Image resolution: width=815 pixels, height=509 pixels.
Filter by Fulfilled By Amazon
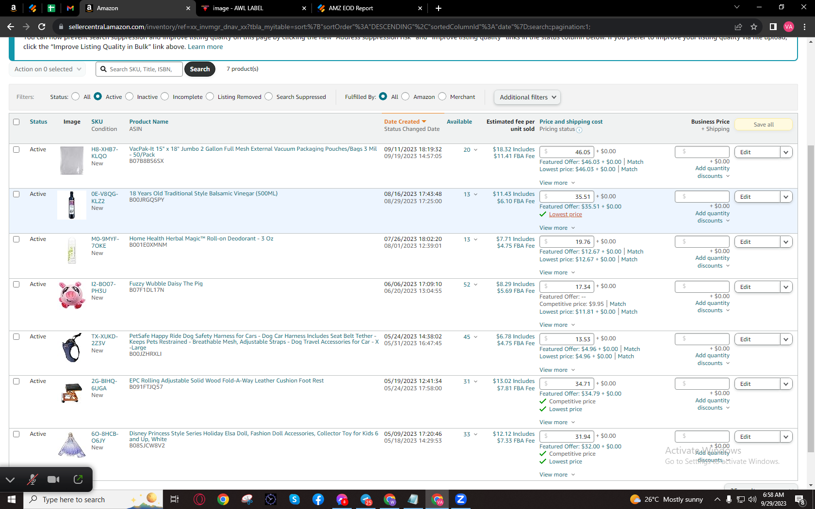click(x=406, y=96)
